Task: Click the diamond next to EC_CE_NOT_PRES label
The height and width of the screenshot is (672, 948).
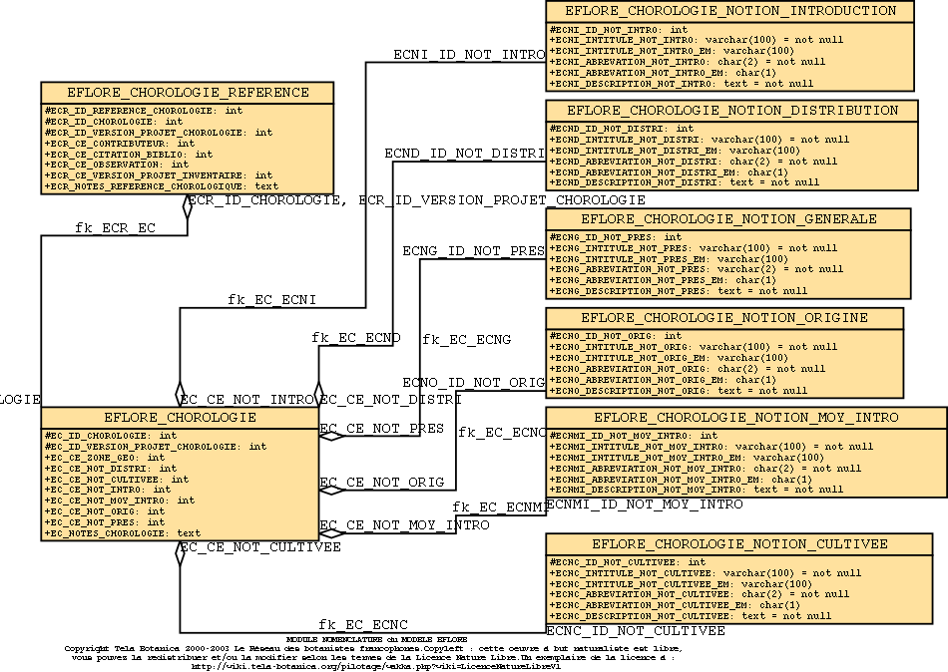Action: 331,434
